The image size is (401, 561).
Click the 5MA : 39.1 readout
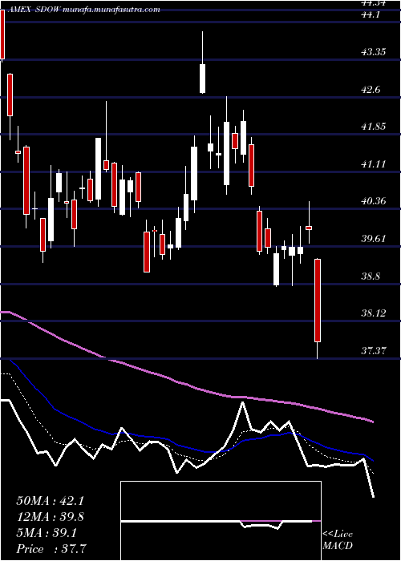(x=47, y=533)
